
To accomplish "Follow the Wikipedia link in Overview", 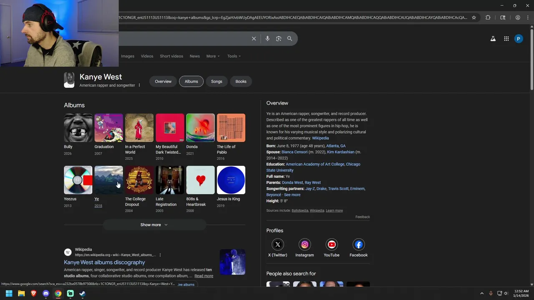I will coord(320,138).
